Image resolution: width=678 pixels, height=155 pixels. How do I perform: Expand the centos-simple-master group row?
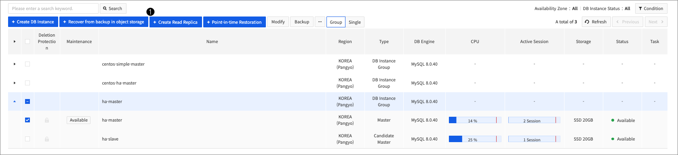15,64
